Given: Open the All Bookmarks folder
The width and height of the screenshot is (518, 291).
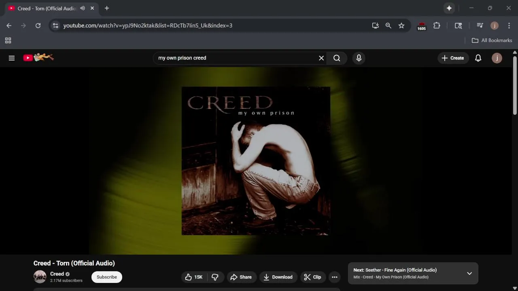Looking at the screenshot, I should tap(492, 40).
